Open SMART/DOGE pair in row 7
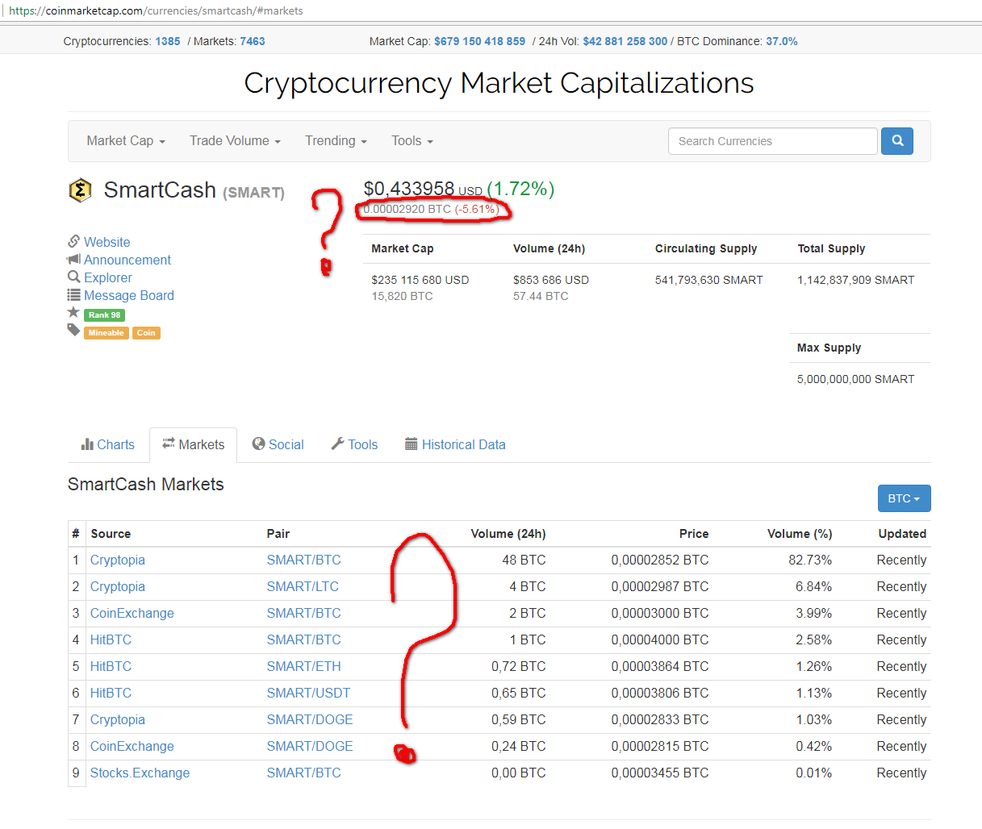 (310, 719)
